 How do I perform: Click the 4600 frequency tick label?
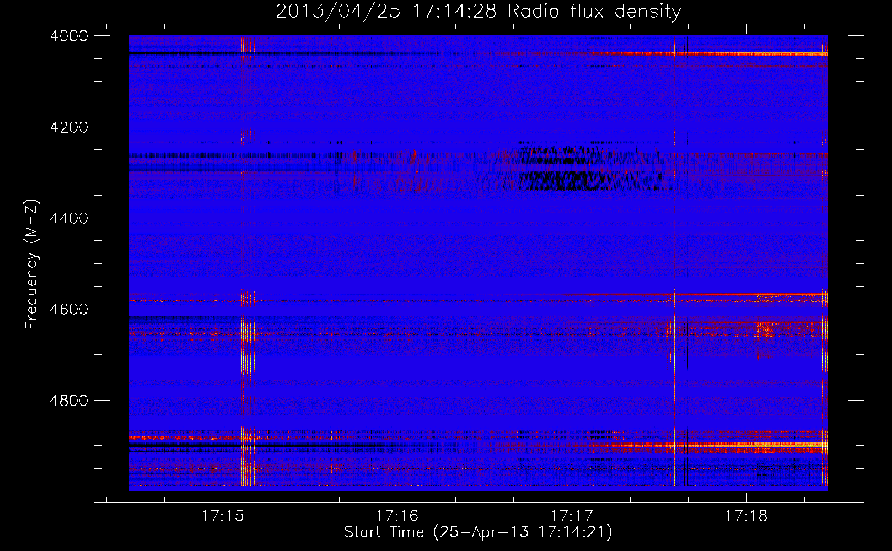pyautogui.click(x=69, y=309)
